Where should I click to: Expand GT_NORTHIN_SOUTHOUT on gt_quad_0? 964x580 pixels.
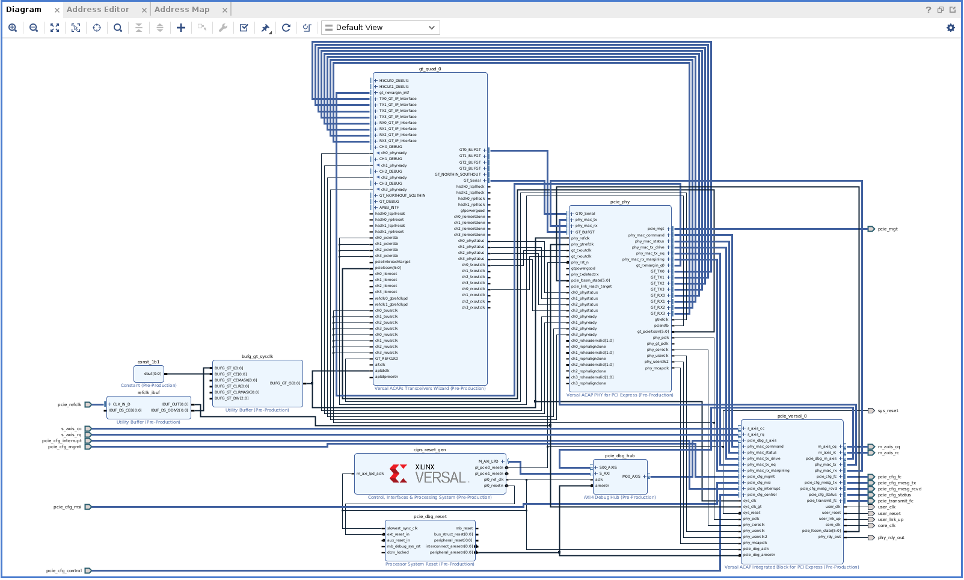point(485,174)
